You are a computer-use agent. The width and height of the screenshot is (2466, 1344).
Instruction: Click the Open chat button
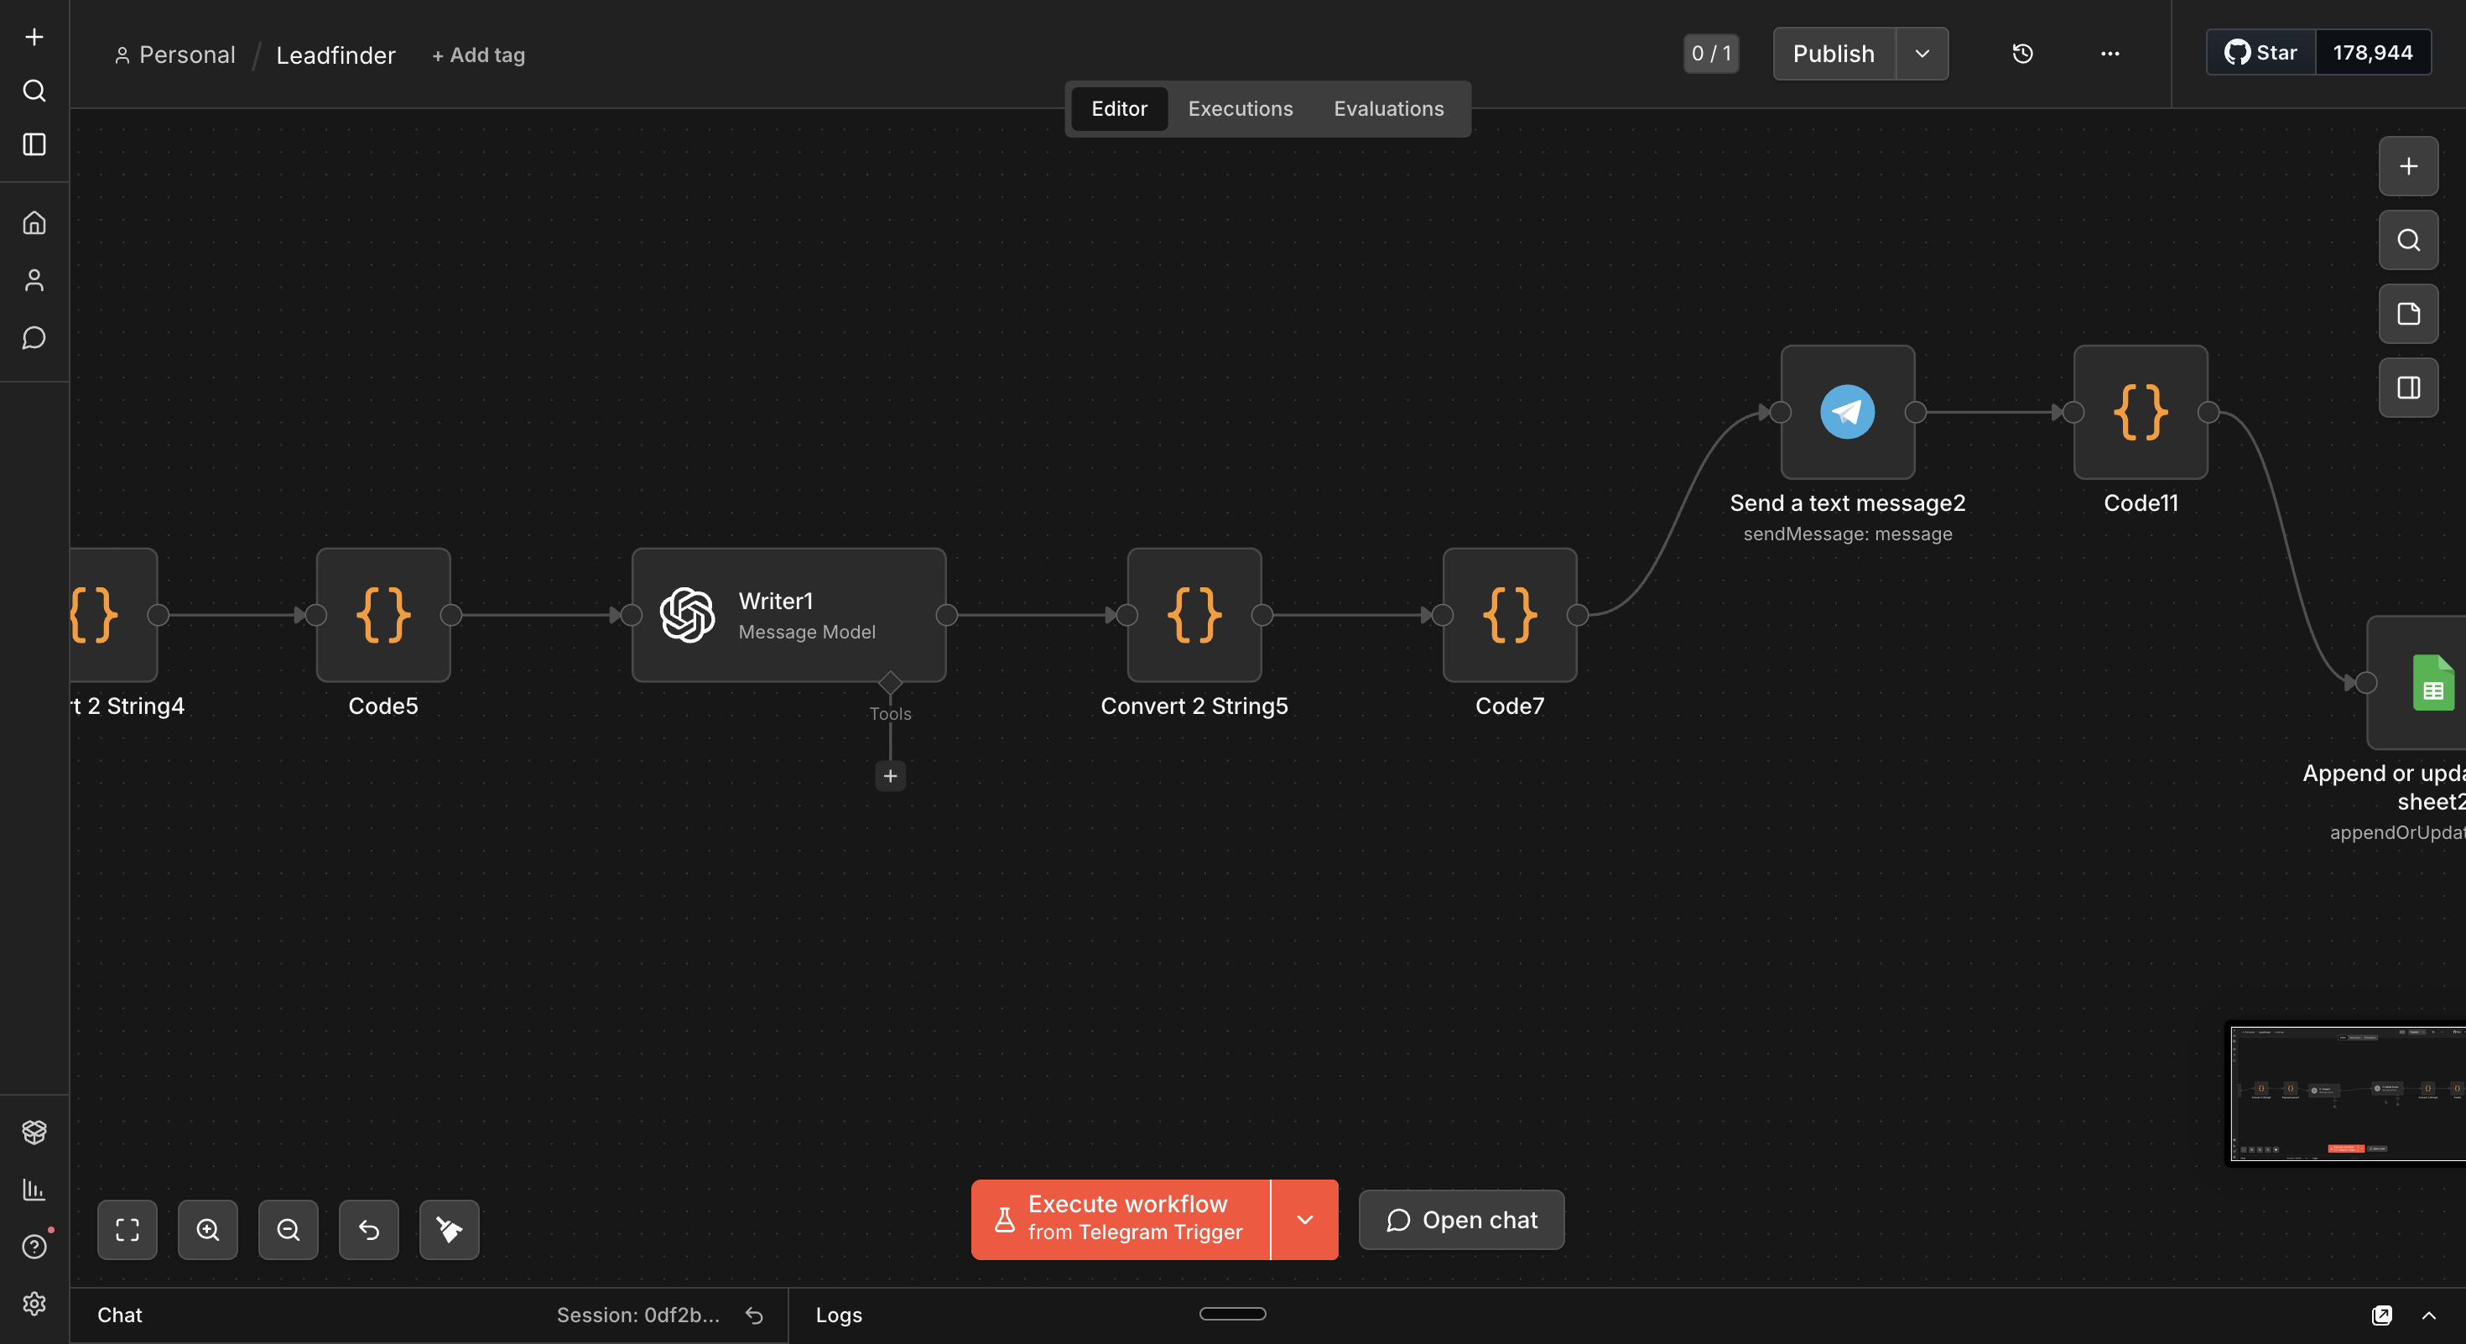tap(1461, 1220)
